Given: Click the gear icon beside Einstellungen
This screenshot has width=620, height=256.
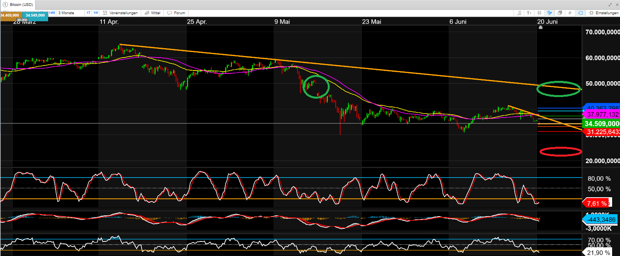Looking at the screenshot, I should click(x=591, y=13).
